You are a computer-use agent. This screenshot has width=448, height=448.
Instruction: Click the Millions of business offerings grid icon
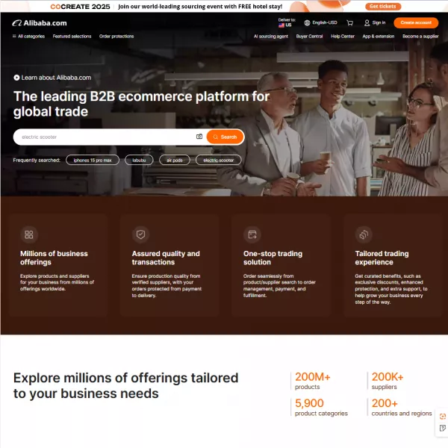(29, 234)
